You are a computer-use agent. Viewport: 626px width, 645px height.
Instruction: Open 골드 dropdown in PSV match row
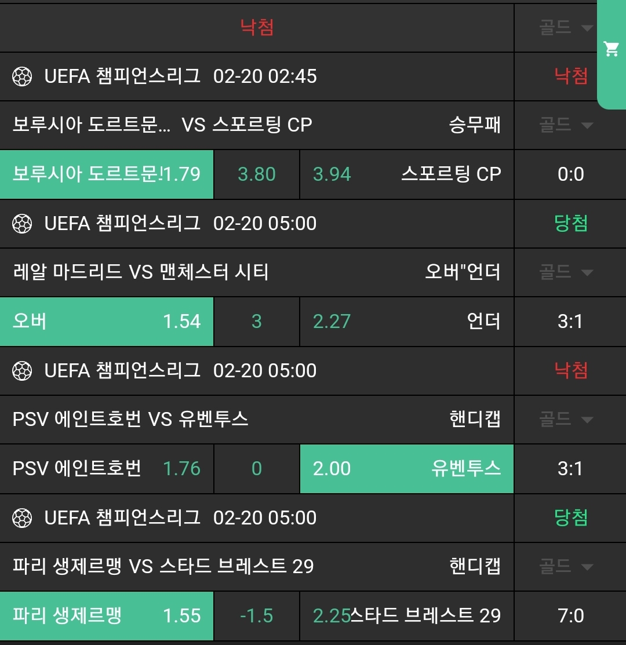566,419
